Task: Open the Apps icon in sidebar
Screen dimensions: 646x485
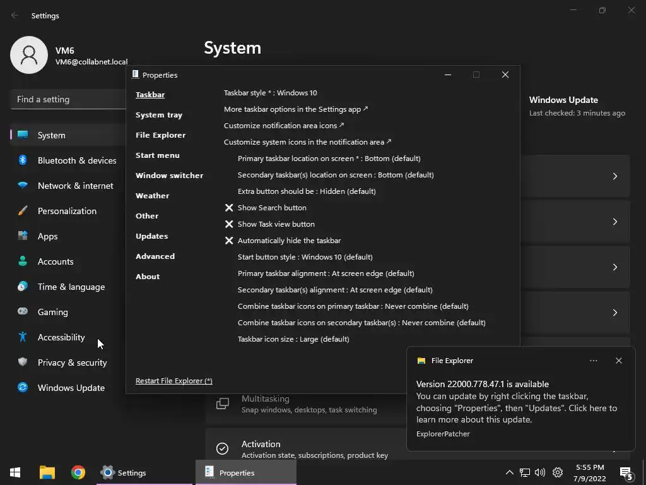Action: 23,236
